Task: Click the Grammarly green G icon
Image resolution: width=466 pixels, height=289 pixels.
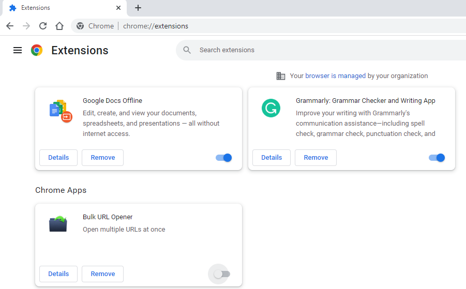Action: (x=270, y=108)
